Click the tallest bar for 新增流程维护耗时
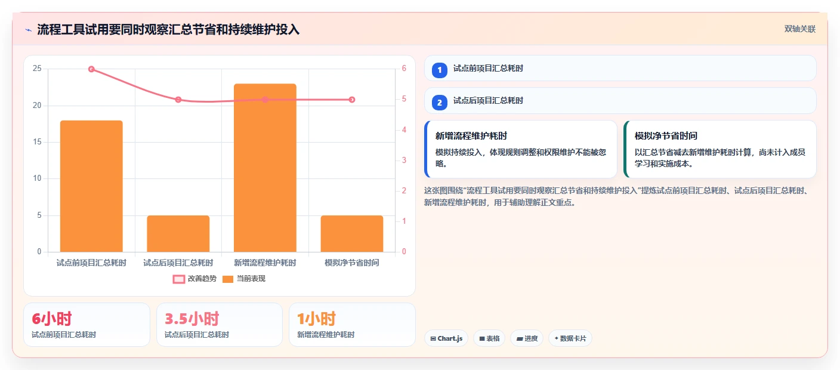 coord(265,168)
